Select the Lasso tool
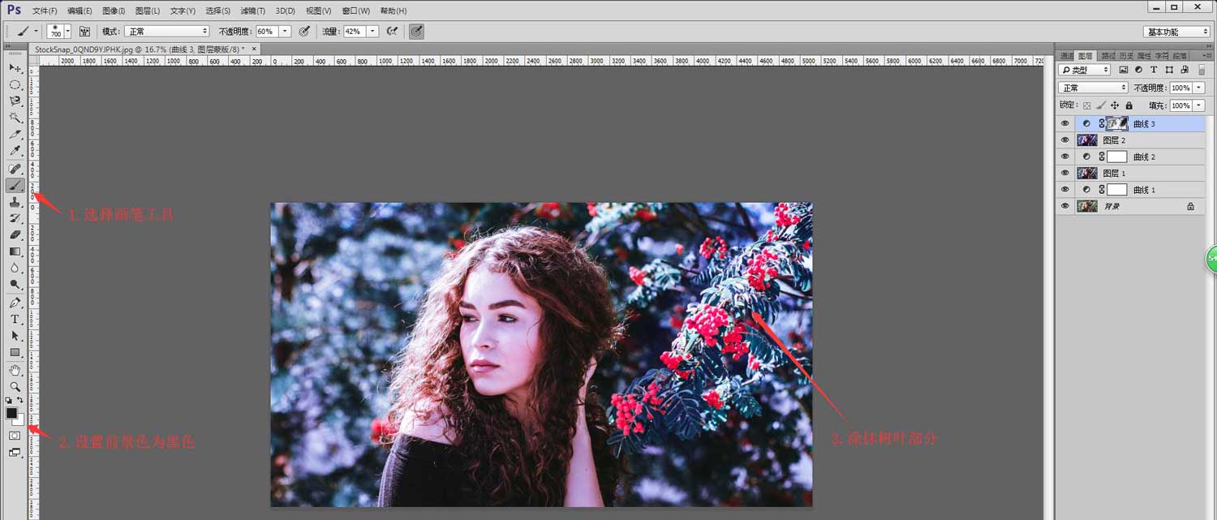The width and height of the screenshot is (1217, 520). (15, 101)
